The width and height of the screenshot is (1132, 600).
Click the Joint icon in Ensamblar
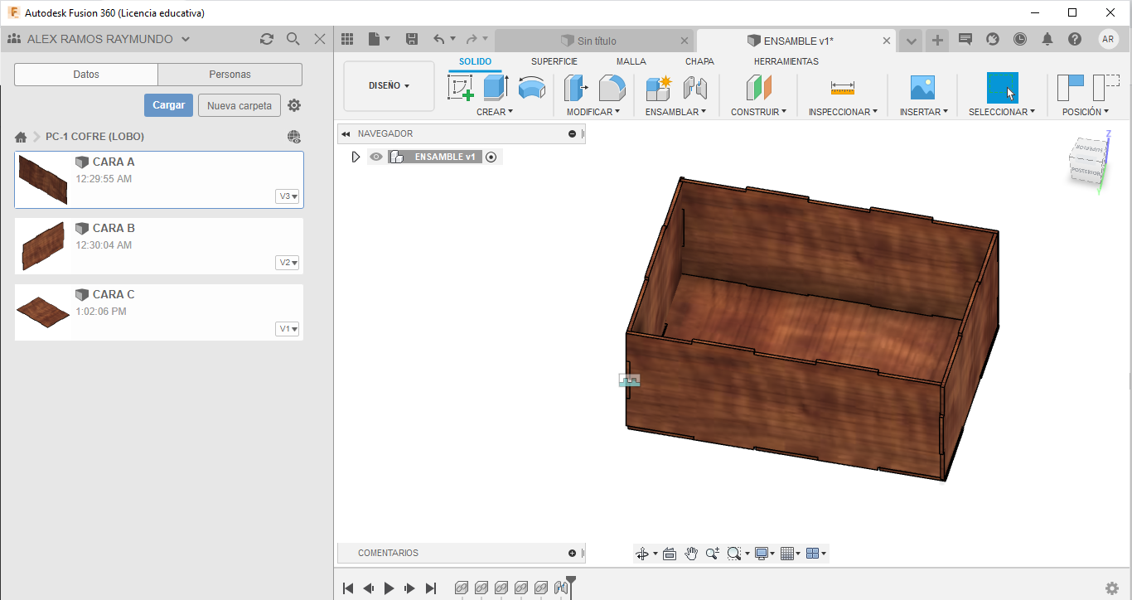tap(694, 88)
